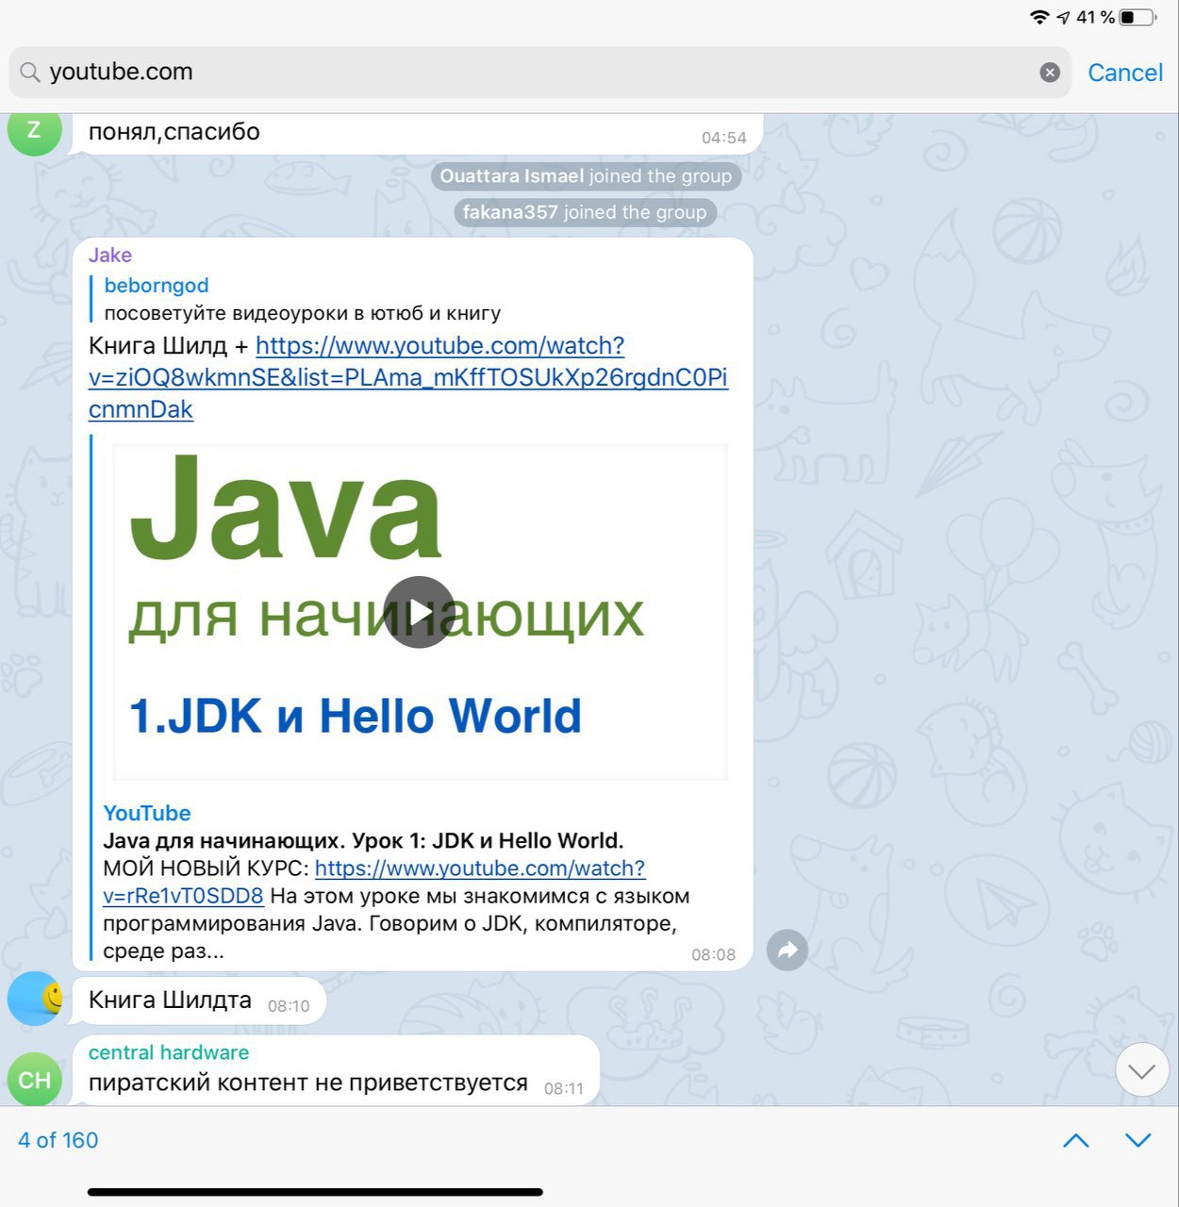The image size is (1179, 1207).
Task: Tap the smiley avatar beside Книга Шилдта
Action: click(x=35, y=999)
